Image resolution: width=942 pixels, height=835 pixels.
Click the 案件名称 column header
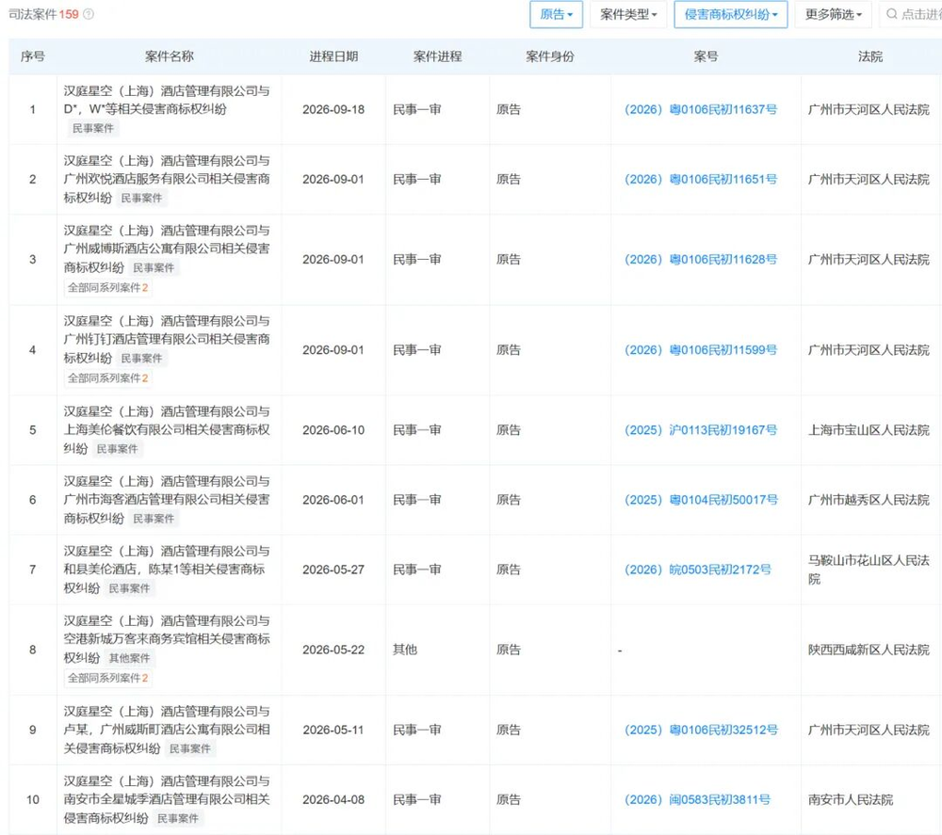click(x=170, y=56)
